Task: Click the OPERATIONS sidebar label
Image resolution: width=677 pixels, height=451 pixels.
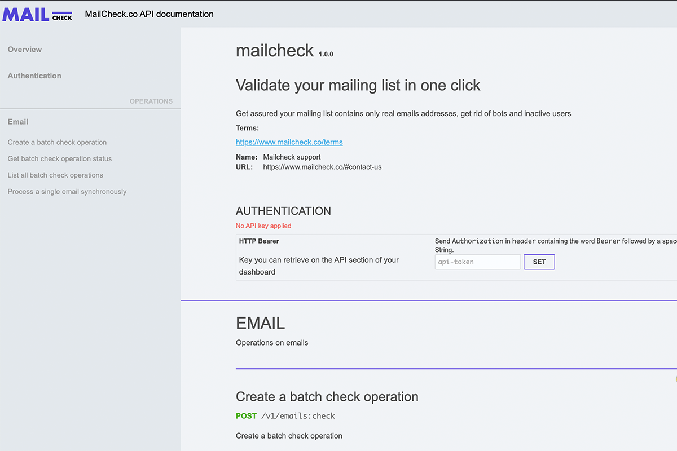Action: tap(151, 101)
